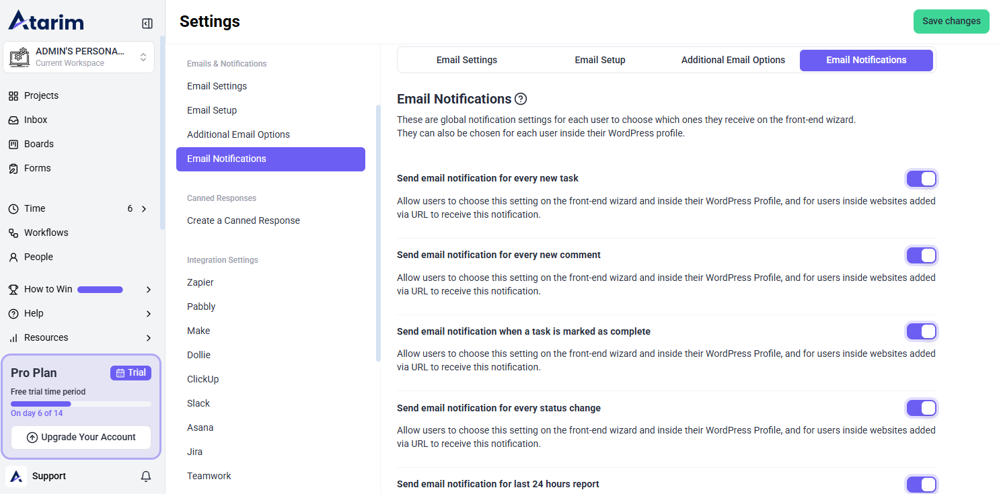
Task: Select the Additional Email Options tab
Action: [733, 60]
